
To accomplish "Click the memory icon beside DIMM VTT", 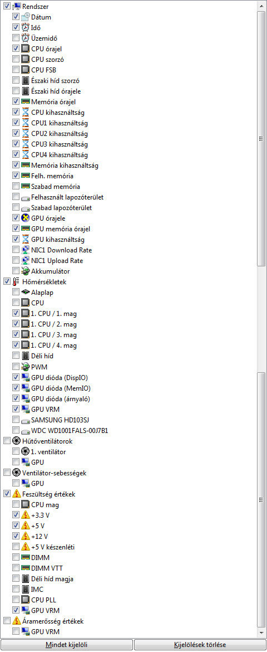I will tap(26, 568).
